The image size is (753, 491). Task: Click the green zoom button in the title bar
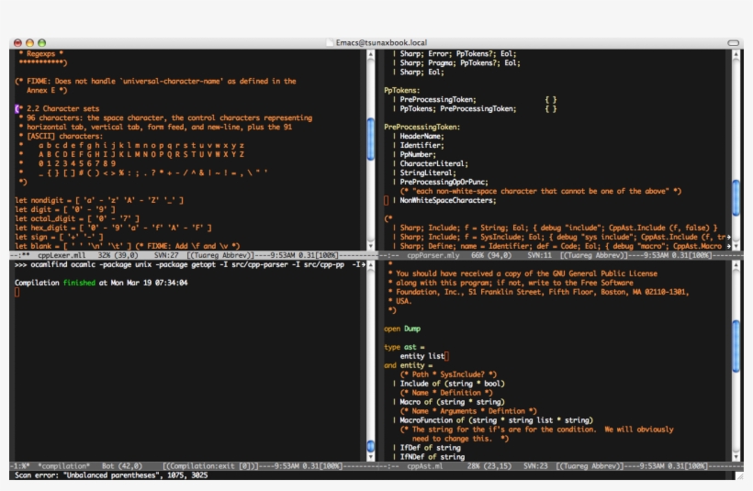tap(41, 43)
